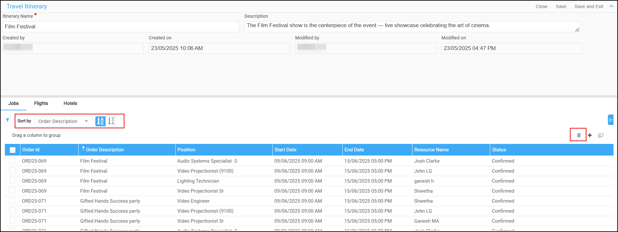Check the Audio Systems Specialist -3 row
The height and width of the screenshot is (232, 618).
[12, 161]
